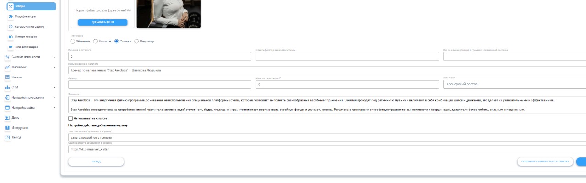Click the clock icon for Категории по графику

pos(11,26)
